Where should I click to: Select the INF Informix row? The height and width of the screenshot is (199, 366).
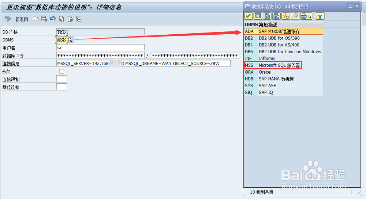pyautogui.click(x=283, y=58)
